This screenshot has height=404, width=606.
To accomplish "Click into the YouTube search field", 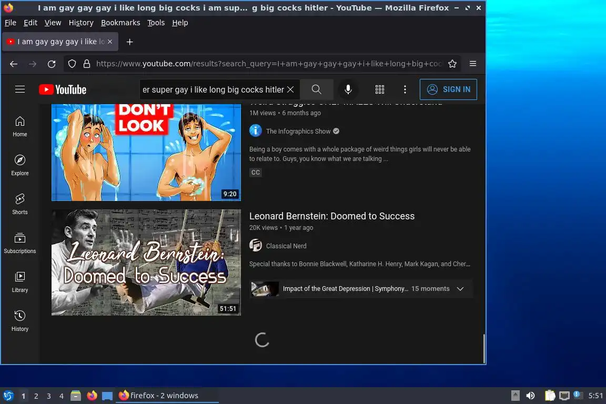I will click(x=214, y=89).
